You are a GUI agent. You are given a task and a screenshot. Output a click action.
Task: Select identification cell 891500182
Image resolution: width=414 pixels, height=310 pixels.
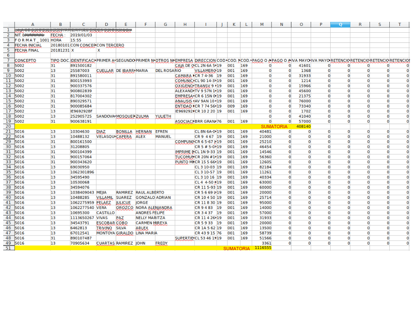click(x=83, y=65)
